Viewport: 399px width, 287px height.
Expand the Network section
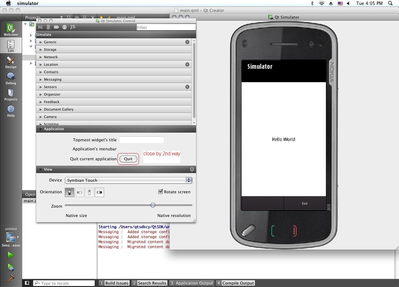(114, 57)
